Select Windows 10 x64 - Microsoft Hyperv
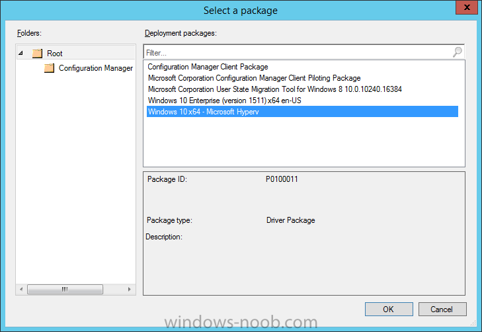The width and height of the screenshot is (482, 332). tap(302, 112)
